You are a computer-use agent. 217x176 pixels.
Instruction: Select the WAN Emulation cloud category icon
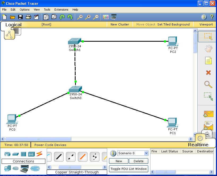(15, 168)
